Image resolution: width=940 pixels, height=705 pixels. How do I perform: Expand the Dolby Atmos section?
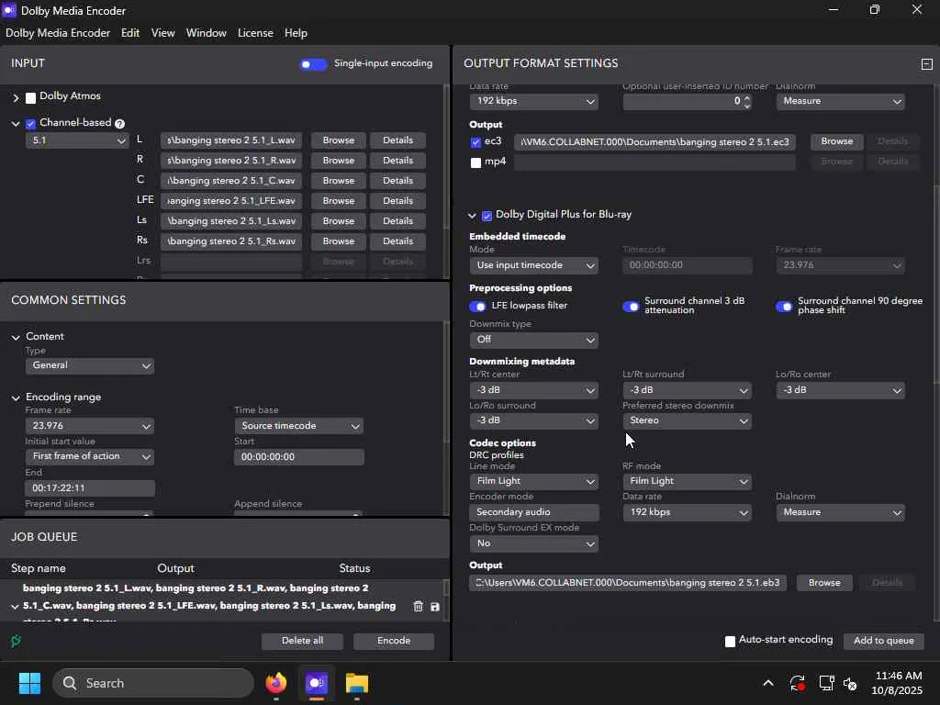[17, 97]
